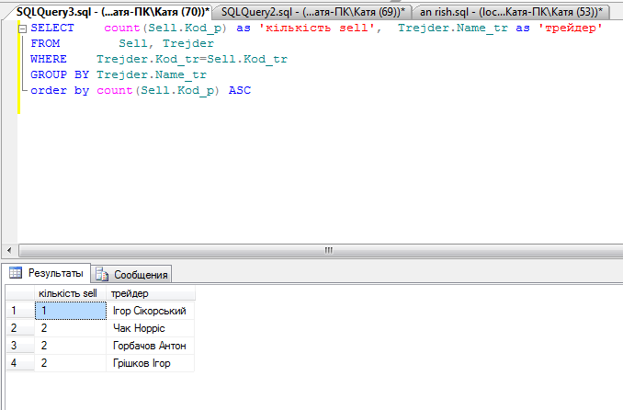Select the count cell in Горбачов Антон row
The height and width of the screenshot is (410, 623).
click(71, 346)
